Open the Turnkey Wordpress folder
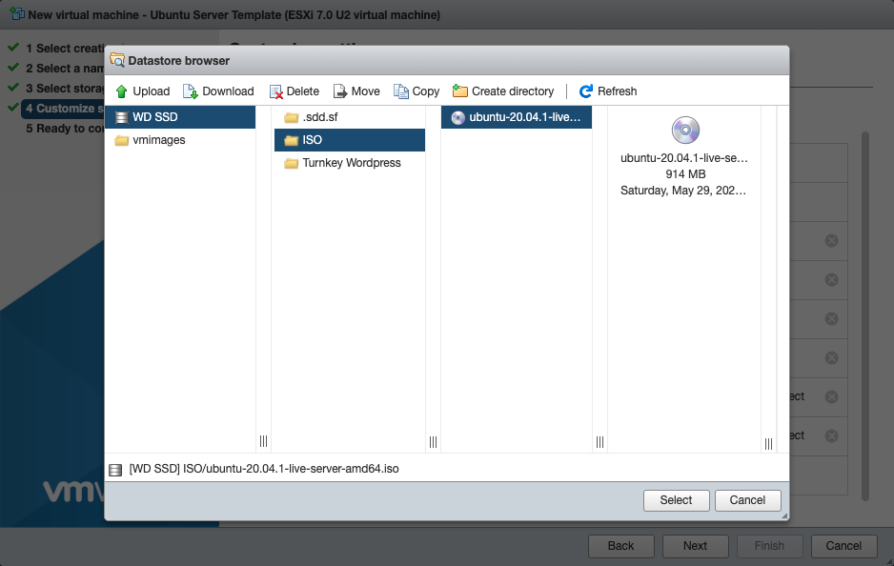The width and height of the screenshot is (894, 566). coord(350,163)
